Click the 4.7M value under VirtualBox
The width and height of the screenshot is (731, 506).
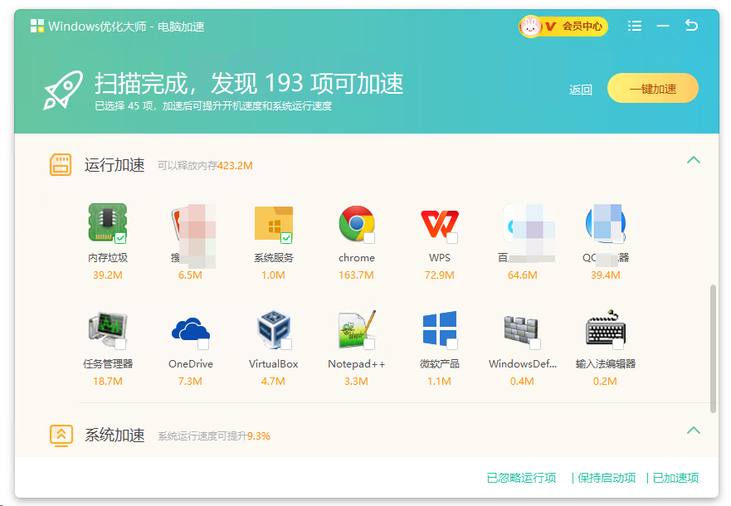pyautogui.click(x=273, y=382)
